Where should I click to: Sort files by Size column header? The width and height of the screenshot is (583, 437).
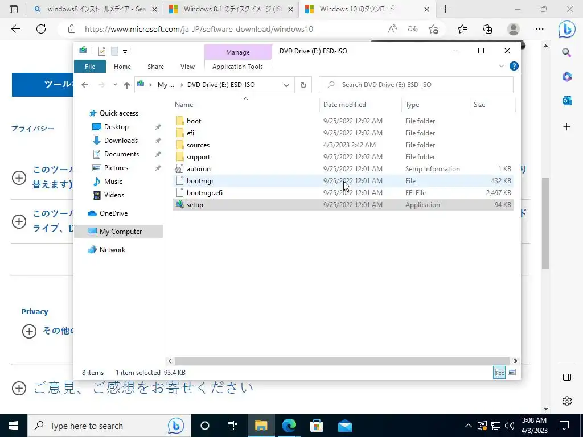[x=492, y=105]
